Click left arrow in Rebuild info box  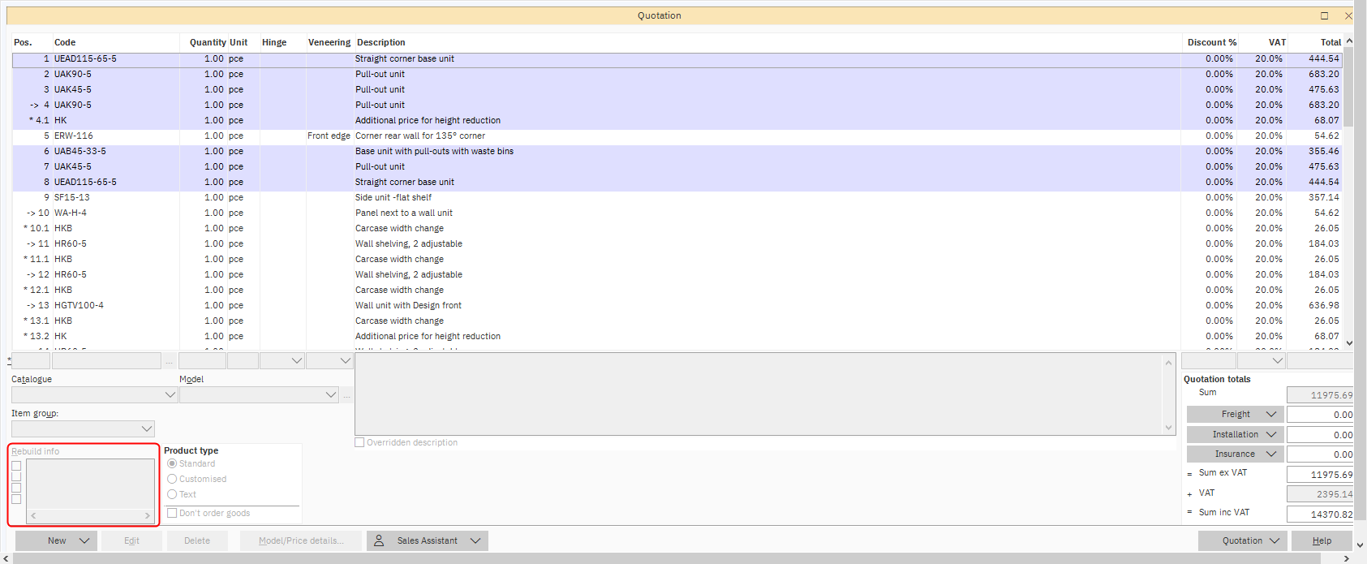tap(33, 516)
